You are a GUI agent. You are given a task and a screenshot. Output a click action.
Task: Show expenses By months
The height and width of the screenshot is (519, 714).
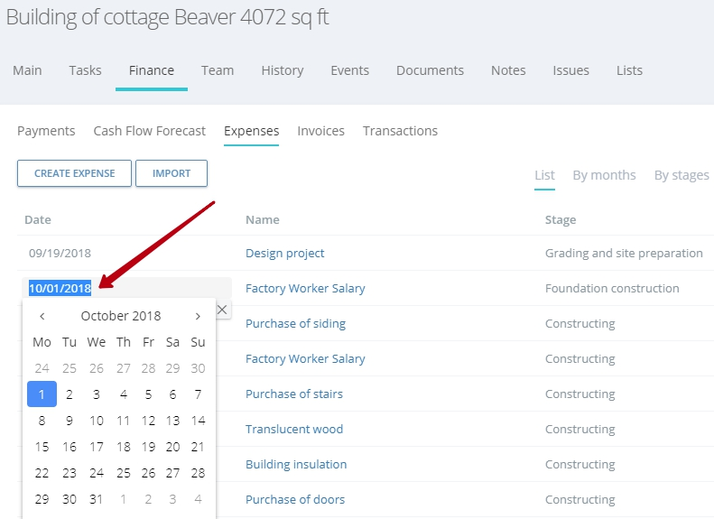click(x=604, y=175)
